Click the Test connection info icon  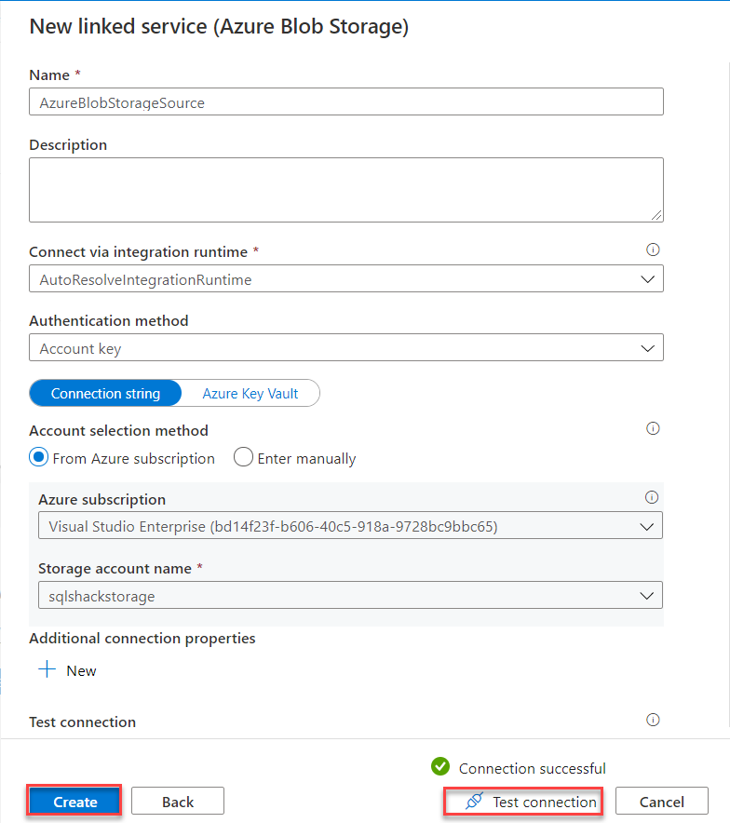click(653, 720)
